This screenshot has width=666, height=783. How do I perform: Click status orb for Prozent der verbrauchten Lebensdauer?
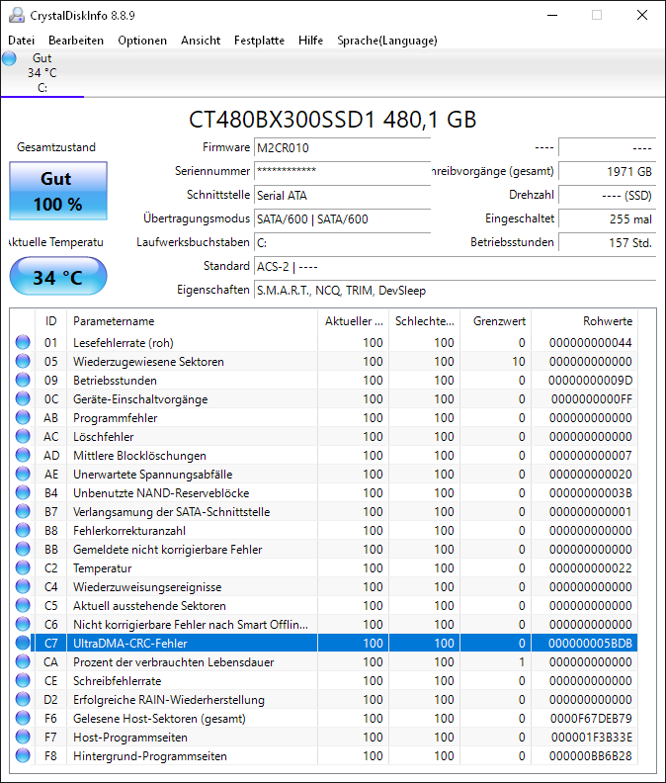pyautogui.click(x=23, y=661)
